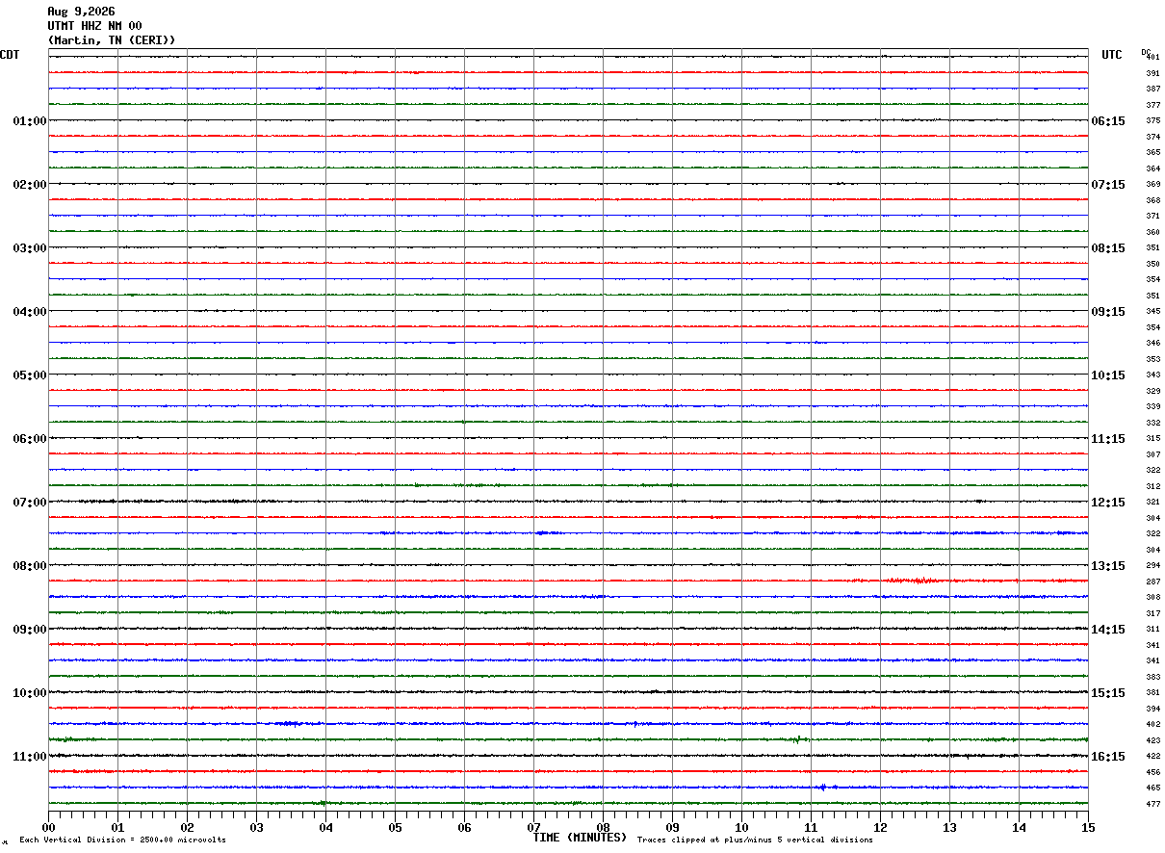Click the 01:00 CDT time label
The width and height of the screenshot is (1165, 853).
click(30, 121)
